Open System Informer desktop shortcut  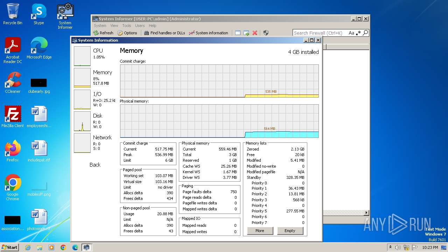pyautogui.click(x=65, y=16)
